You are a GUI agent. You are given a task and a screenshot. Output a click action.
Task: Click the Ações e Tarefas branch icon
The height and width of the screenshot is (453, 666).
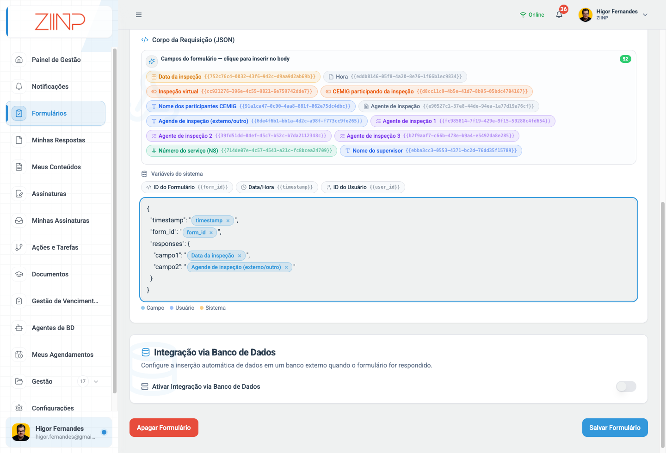(19, 247)
